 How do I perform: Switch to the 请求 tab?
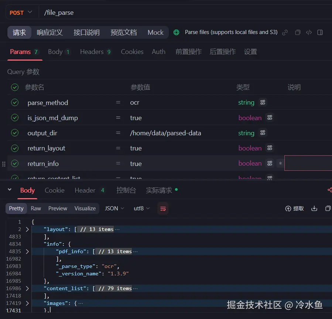(19, 33)
